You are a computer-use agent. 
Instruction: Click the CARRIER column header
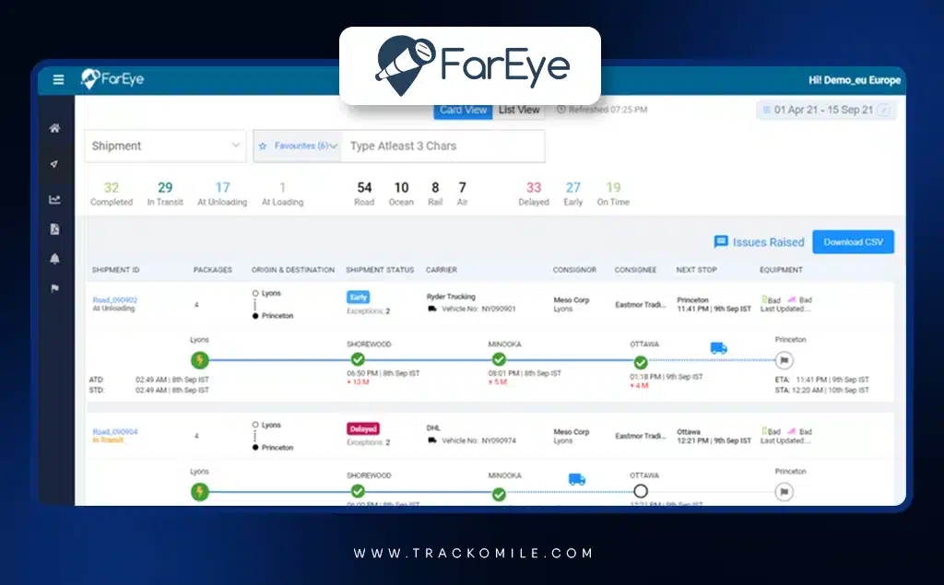[x=442, y=270]
